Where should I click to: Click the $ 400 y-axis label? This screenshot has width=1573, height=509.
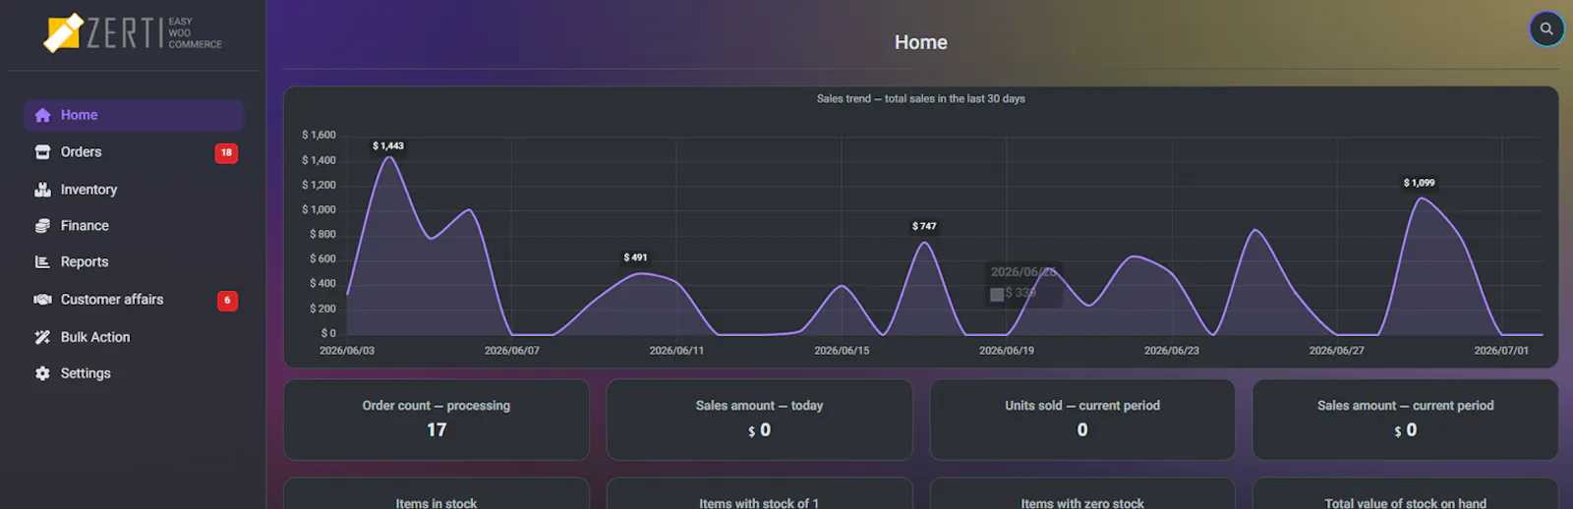(x=322, y=284)
